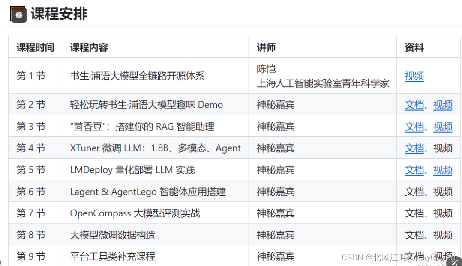
Task: Click 神秘嘉宾 in the 第 2 节 row
Action: coord(276,105)
